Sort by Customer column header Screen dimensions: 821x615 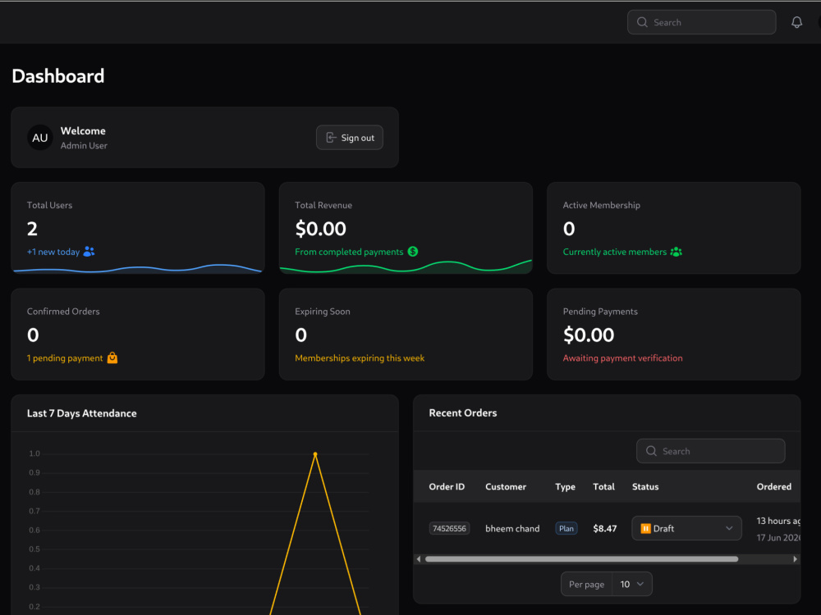pos(505,486)
